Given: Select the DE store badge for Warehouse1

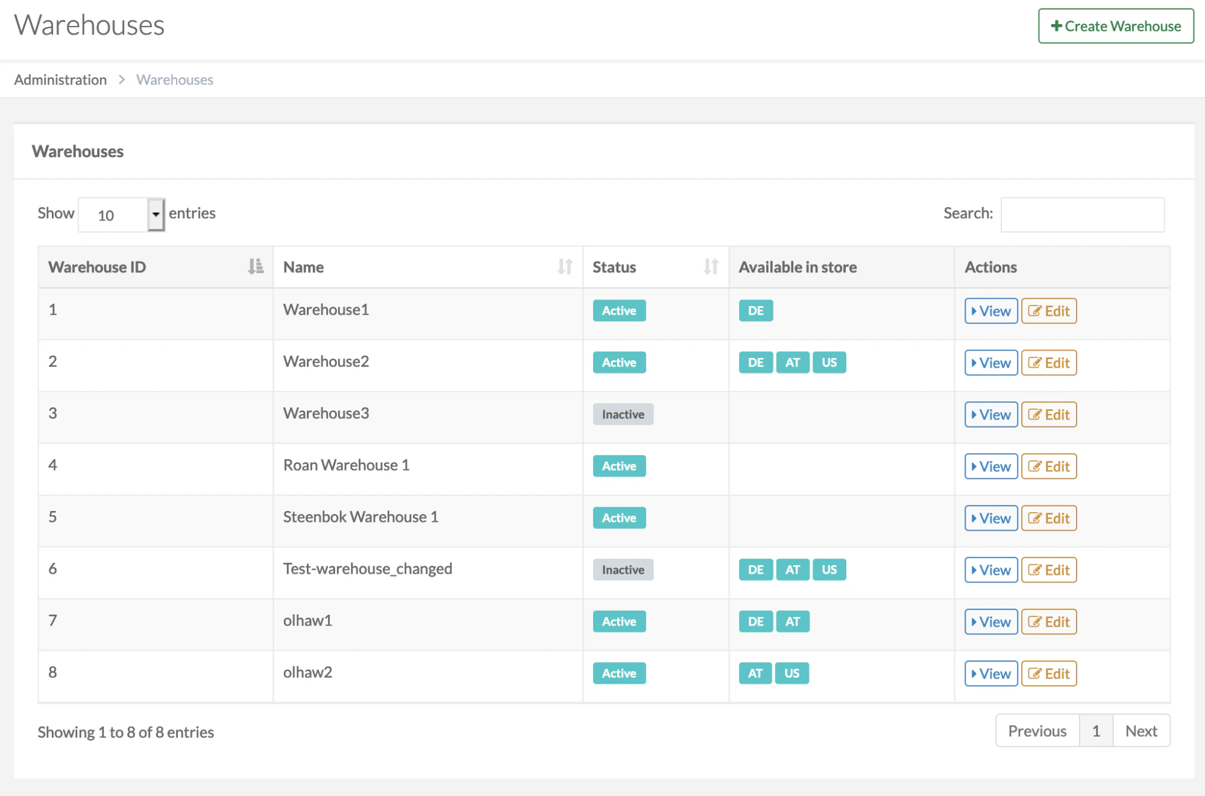Looking at the screenshot, I should coord(755,310).
